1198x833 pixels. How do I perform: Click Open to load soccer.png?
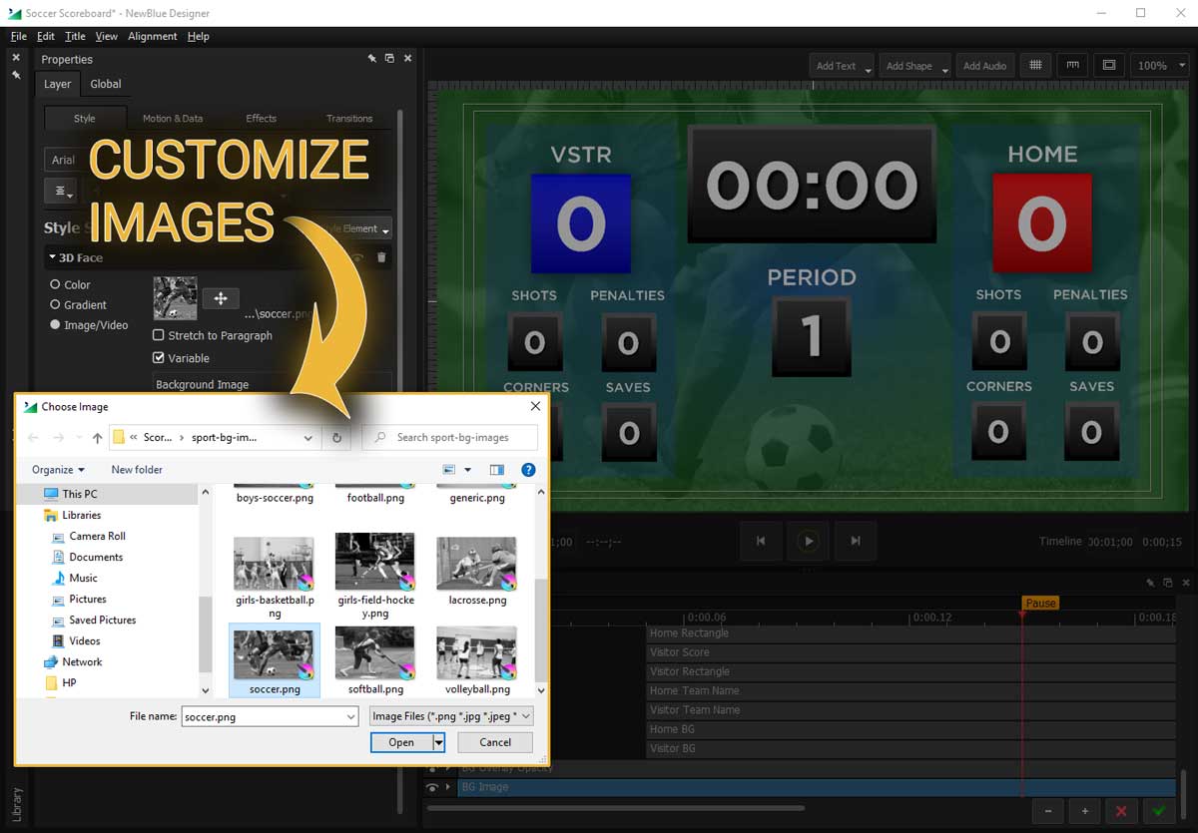[399, 742]
